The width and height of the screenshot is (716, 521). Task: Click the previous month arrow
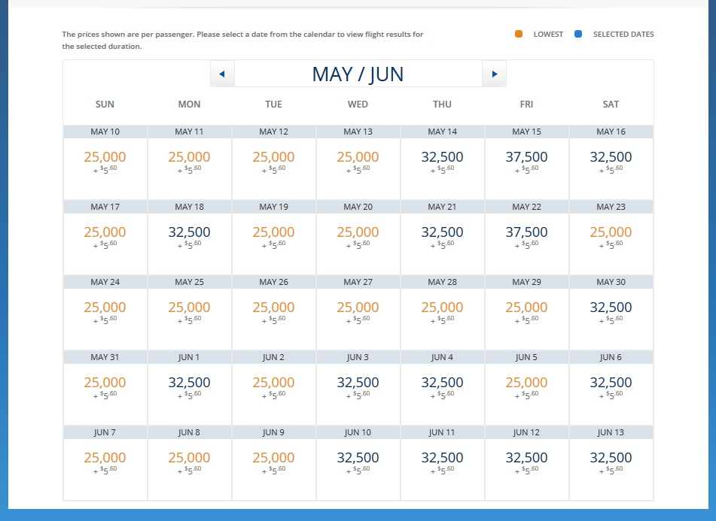222,74
